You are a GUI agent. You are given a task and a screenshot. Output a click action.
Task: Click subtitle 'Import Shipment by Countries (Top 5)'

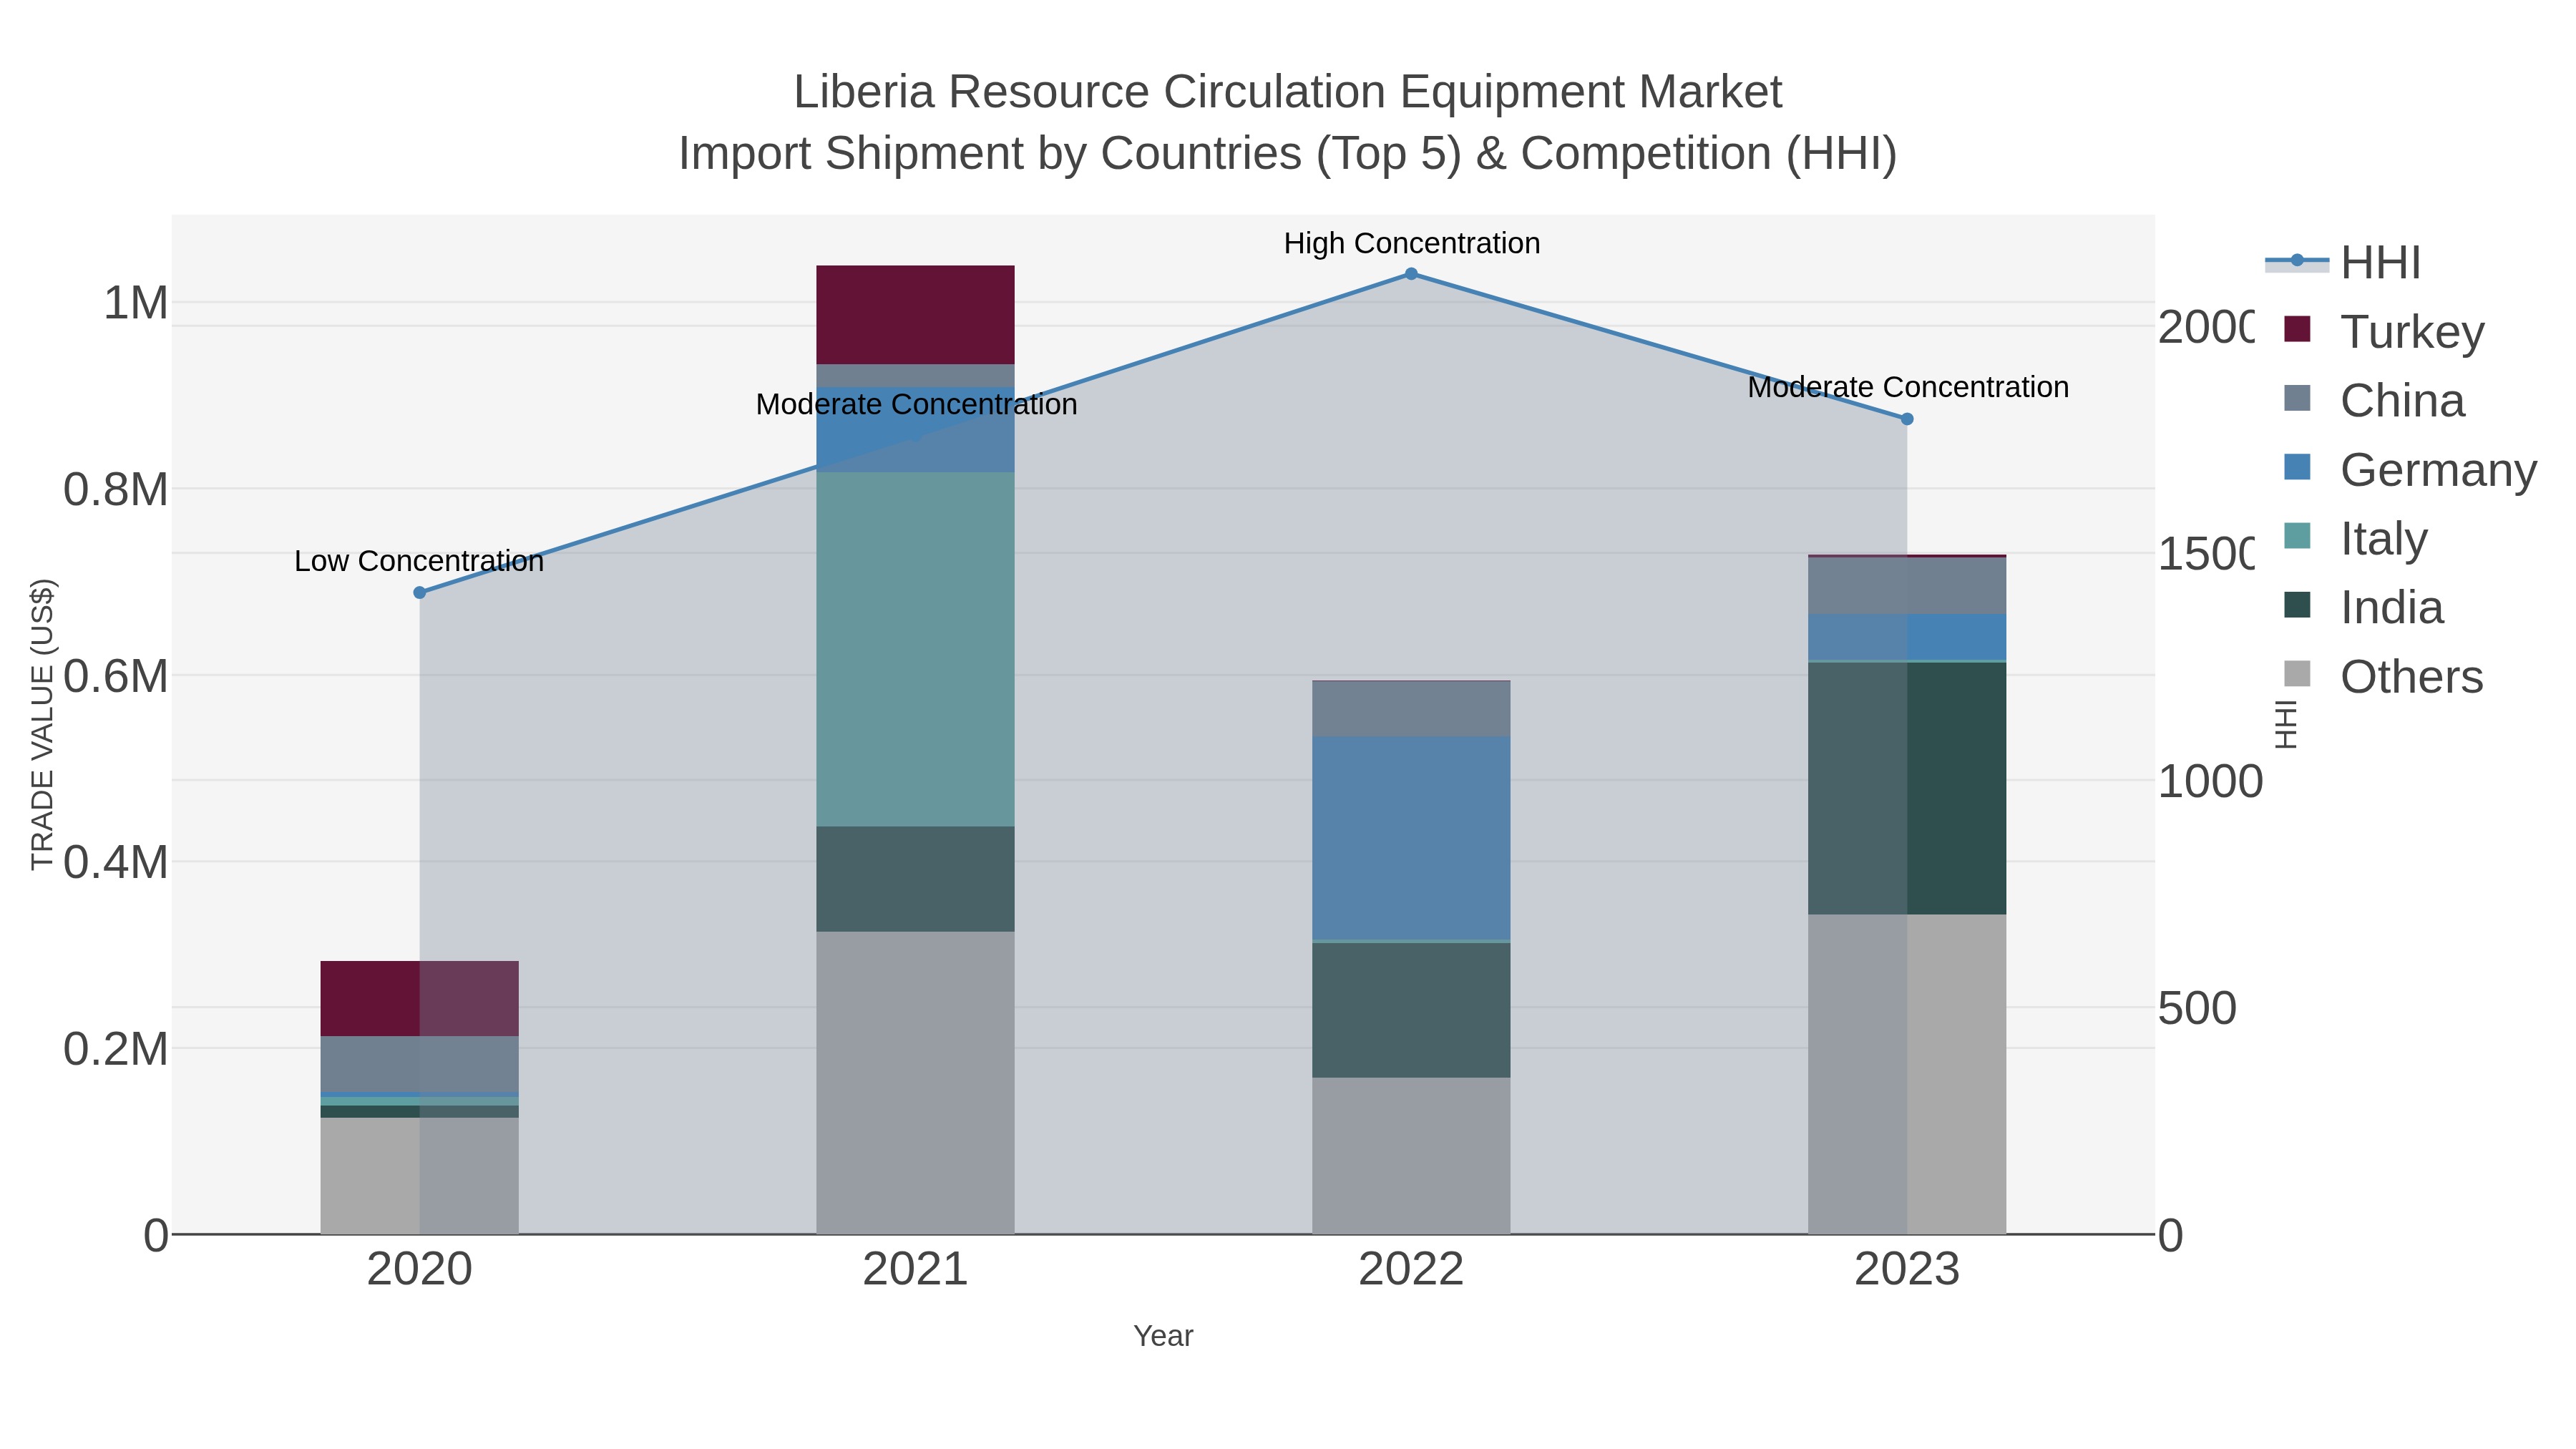point(1070,154)
